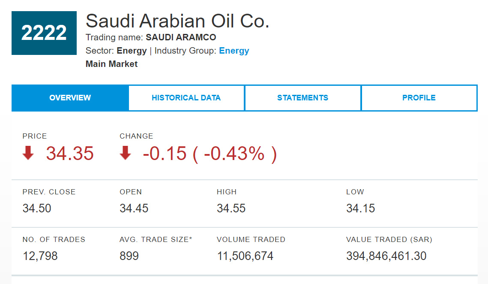Open the Historical Data tab
Viewport: 488px width, 284px height.
[186, 98]
